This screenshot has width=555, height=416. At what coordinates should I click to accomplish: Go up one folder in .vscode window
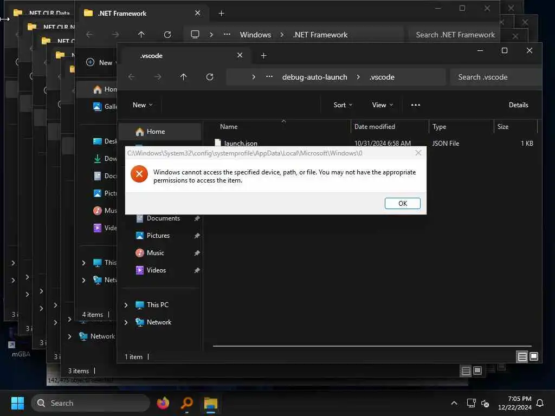183,77
